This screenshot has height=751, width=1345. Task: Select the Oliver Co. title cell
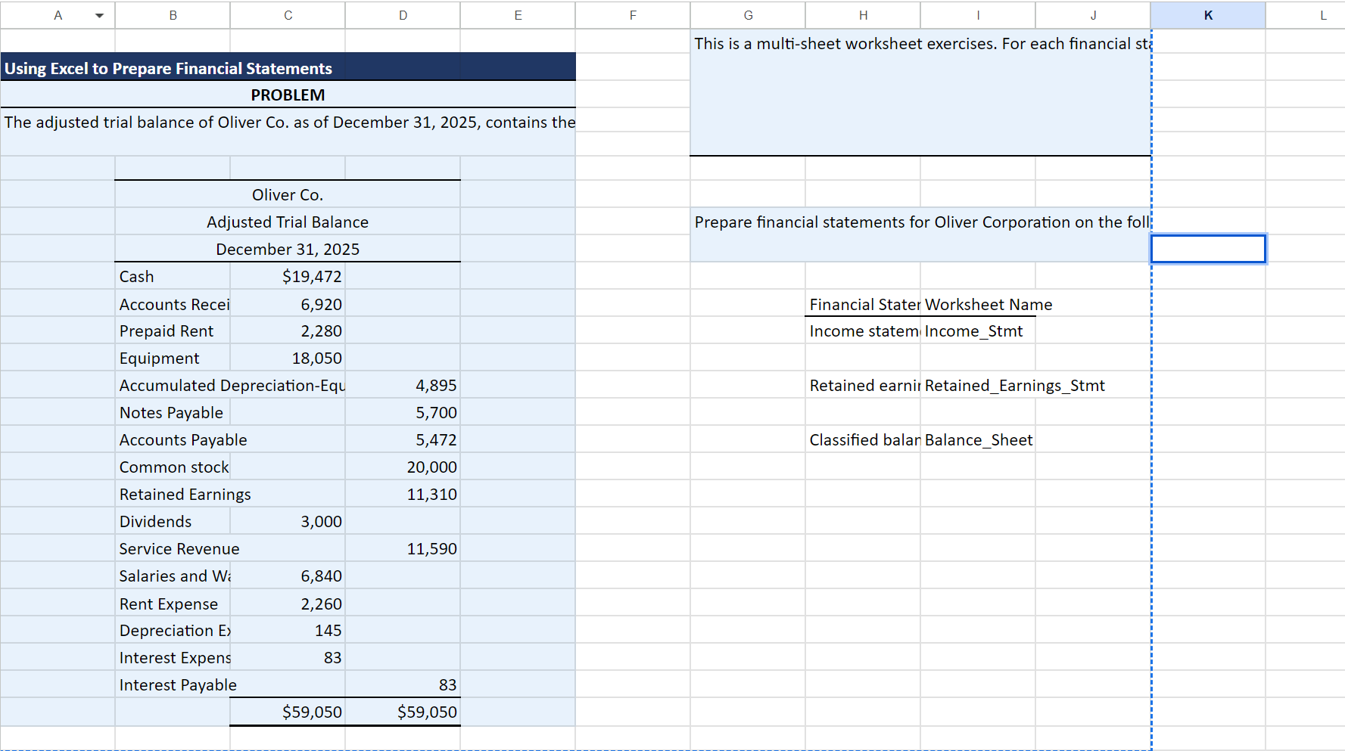coord(288,194)
